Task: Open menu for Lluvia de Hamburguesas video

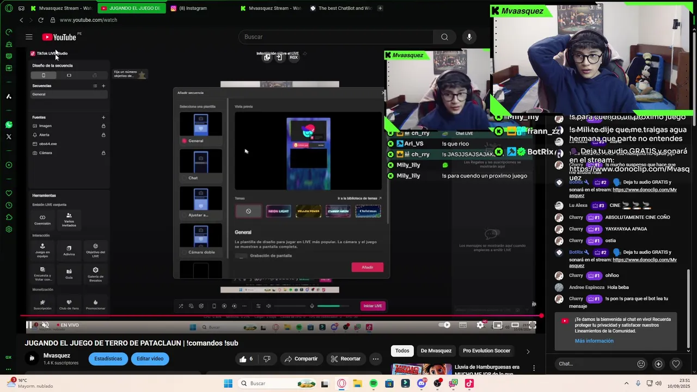Action: 534,369
